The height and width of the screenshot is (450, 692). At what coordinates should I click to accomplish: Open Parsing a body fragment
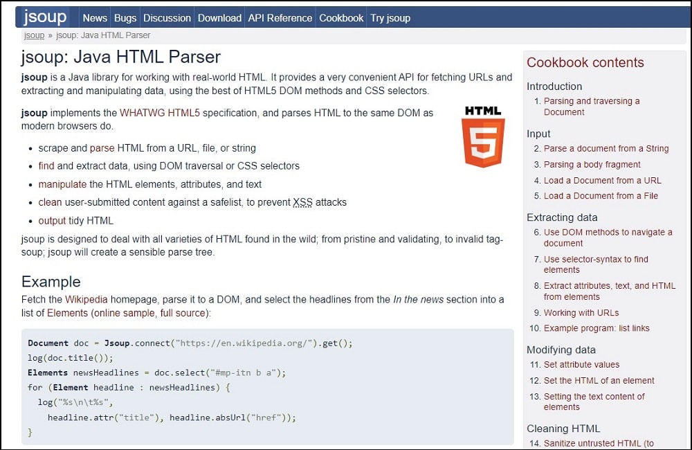(592, 164)
